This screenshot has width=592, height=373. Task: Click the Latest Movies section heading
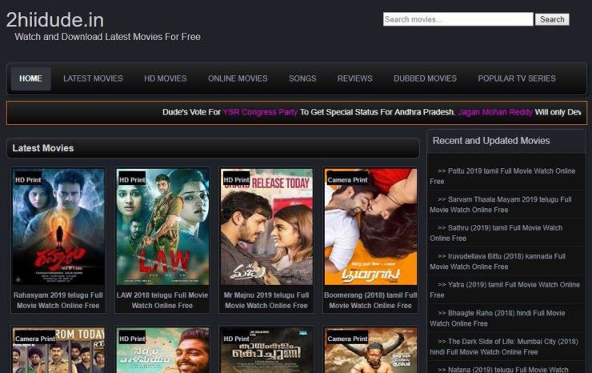pyautogui.click(x=43, y=148)
